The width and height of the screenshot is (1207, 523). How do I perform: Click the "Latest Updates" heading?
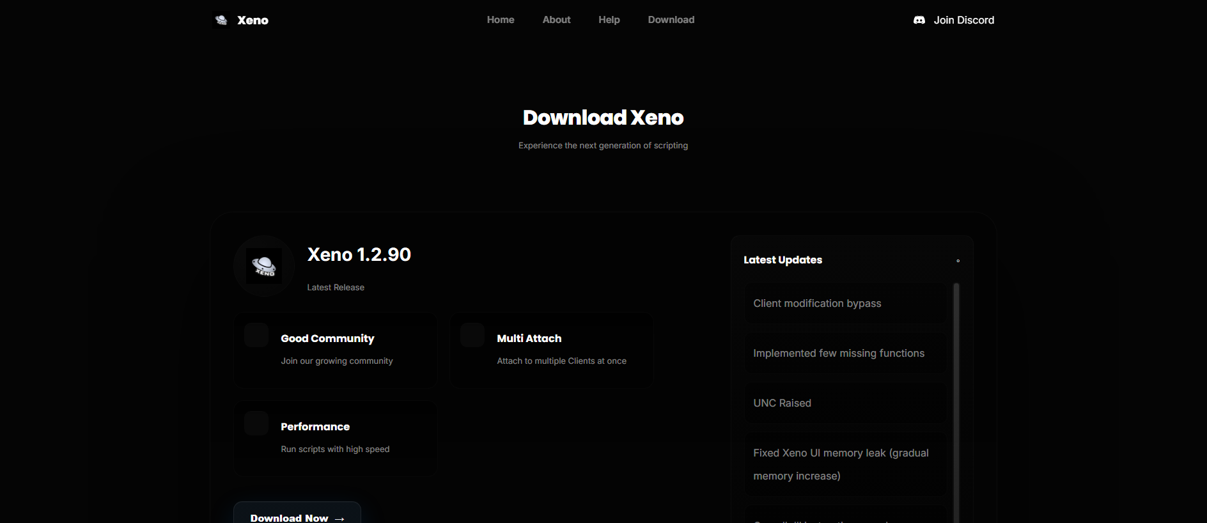click(x=783, y=260)
